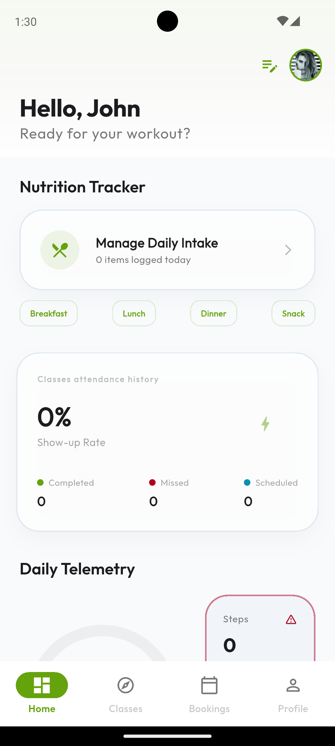Tap the steps warning triangle icon
Screen dimensions: 335x746
coord(291,619)
